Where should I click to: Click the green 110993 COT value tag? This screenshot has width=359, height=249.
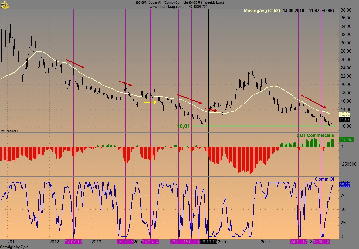(x=345, y=139)
